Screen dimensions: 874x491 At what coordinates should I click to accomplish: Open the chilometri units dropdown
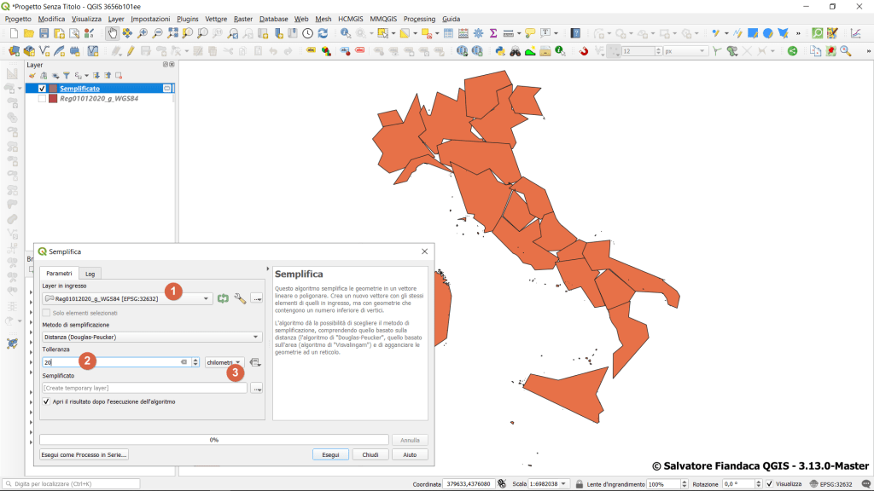[224, 362]
